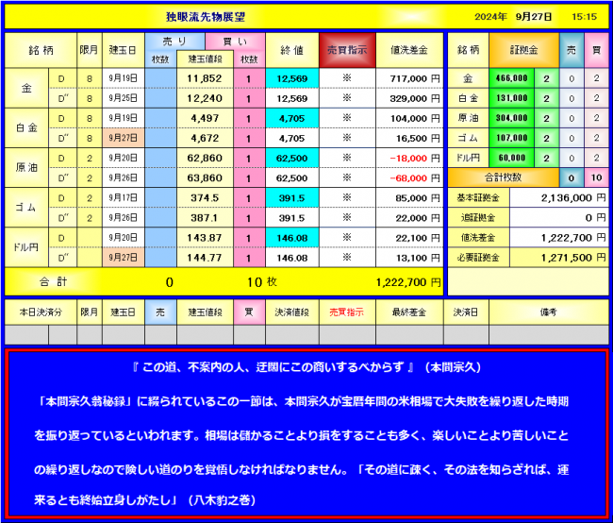Viewport: 613px width, 523px height.
Task: Click the profit value 16,500 円
Action: pyautogui.click(x=409, y=138)
